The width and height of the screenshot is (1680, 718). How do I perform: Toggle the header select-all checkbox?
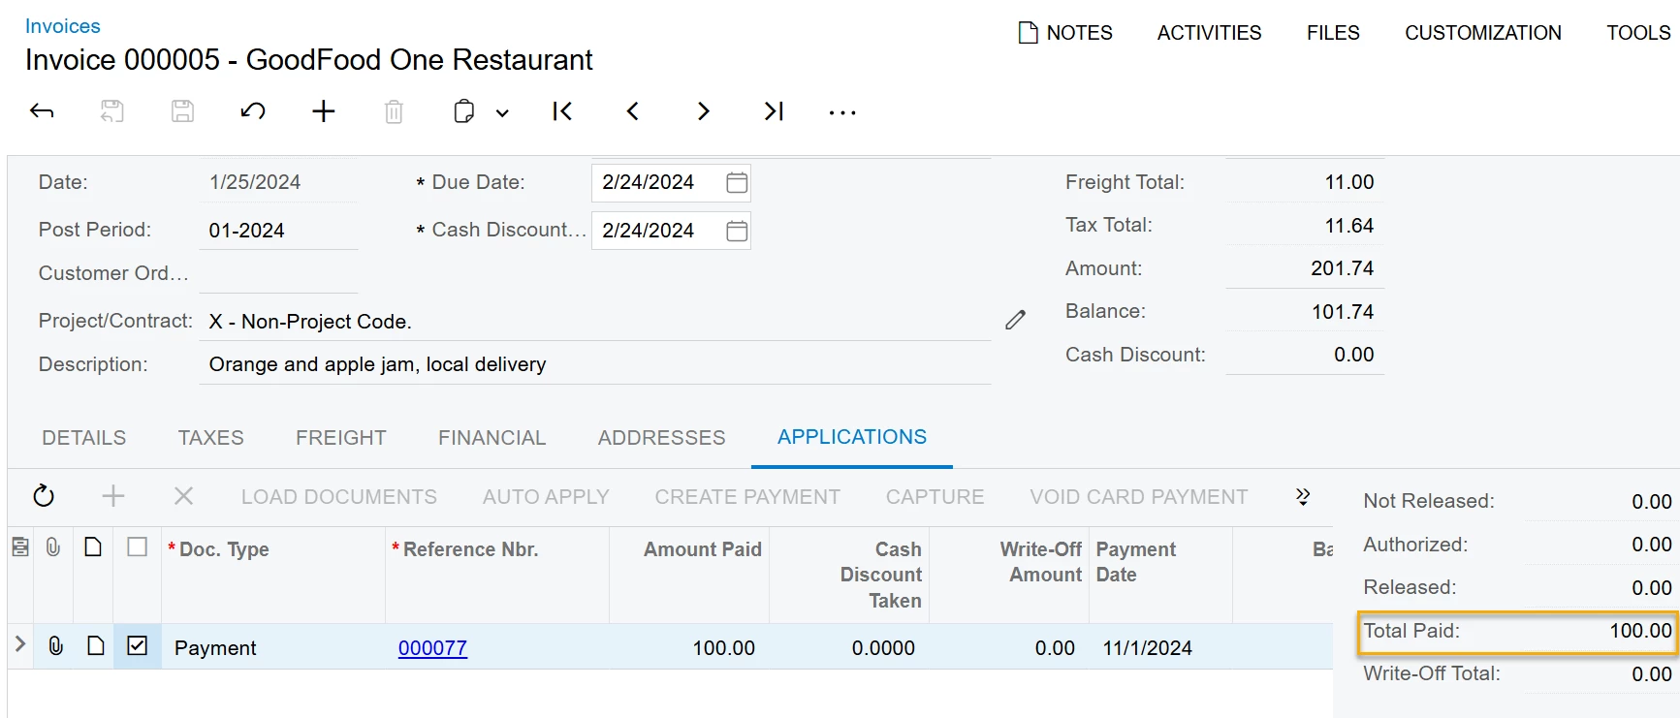138,547
